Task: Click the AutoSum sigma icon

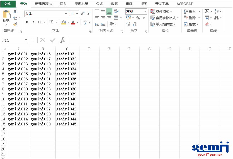Action: (x=207, y=11)
